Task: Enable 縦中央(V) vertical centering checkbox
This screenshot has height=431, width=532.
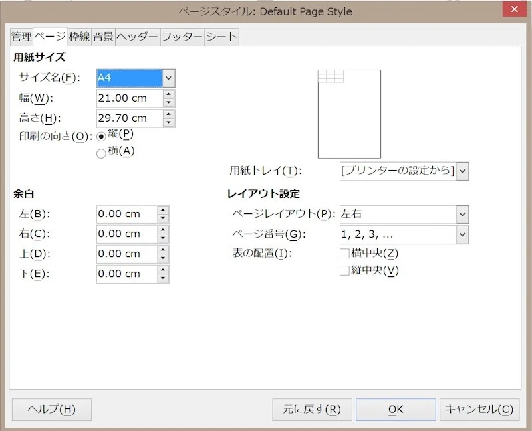Action: pyautogui.click(x=344, y=270)
